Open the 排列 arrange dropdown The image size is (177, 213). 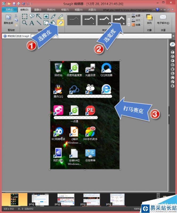point(149,21)
